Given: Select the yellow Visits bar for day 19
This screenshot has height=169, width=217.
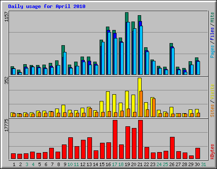Looking at the screenshot, I should pyautogui.click(x=127, y=100).
